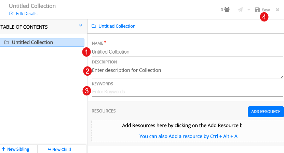Viewport: 284px width, 153px height.
Task: Click the paper plane send icon
Action: tap(241, 10)
